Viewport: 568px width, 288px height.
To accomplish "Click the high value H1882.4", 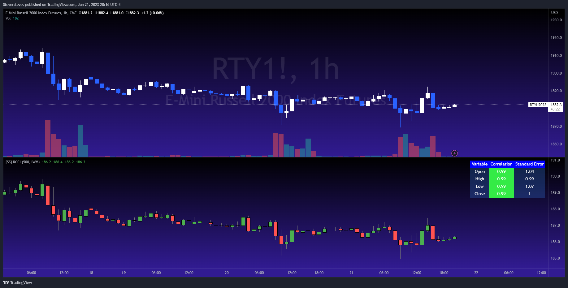I will click(x=102, y=13).
